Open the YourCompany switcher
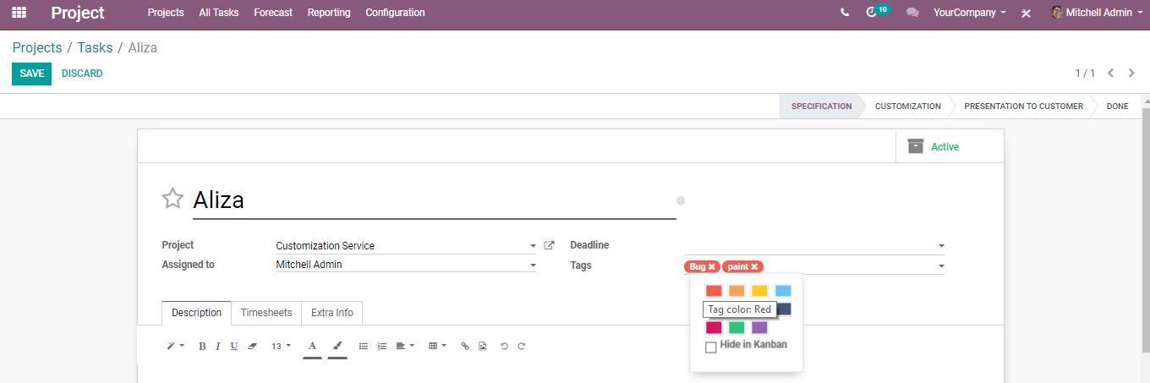This screenshot has width=1150, height=383. pos(970,13)
